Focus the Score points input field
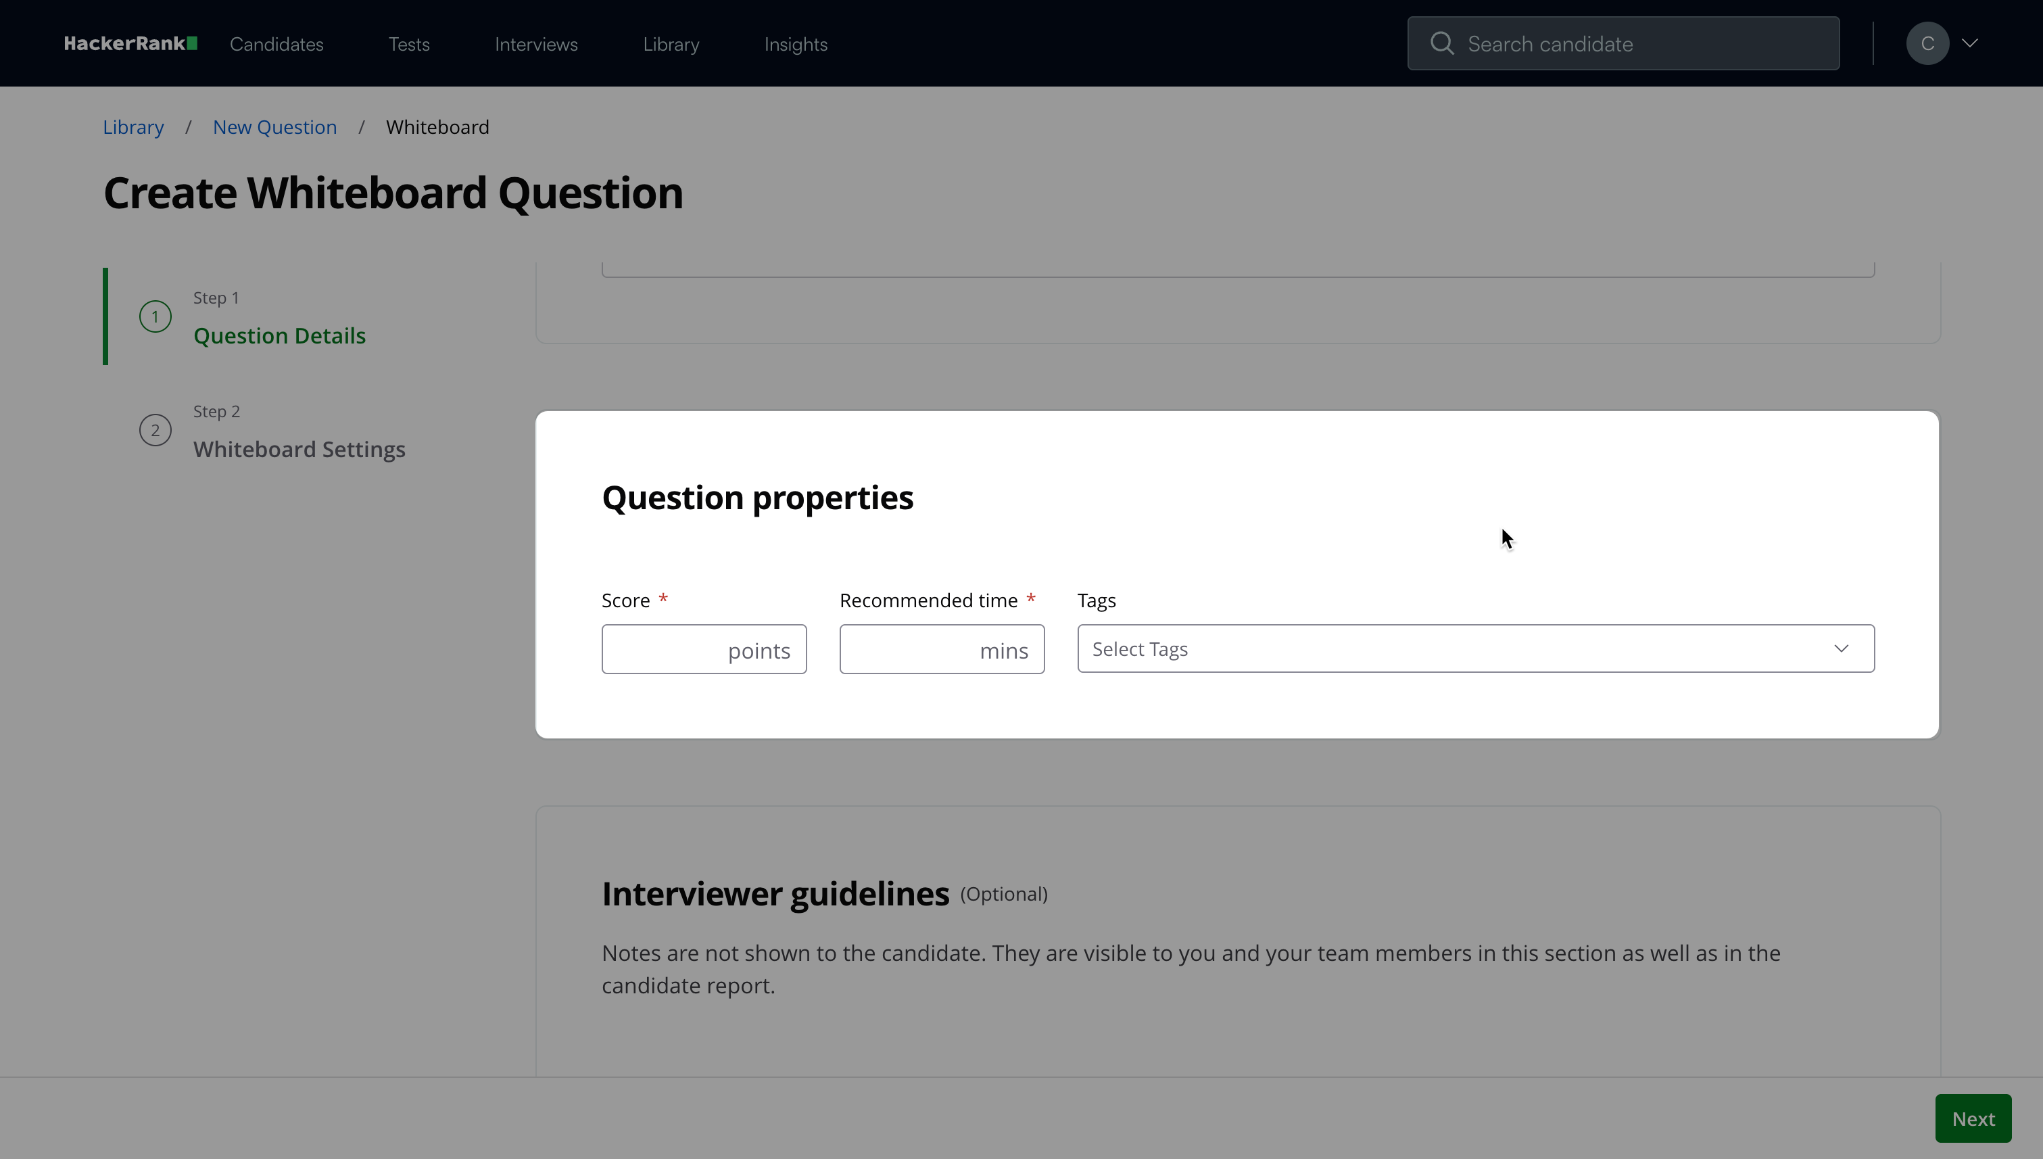This screenshot has width=2043, height=1159. 665,650
